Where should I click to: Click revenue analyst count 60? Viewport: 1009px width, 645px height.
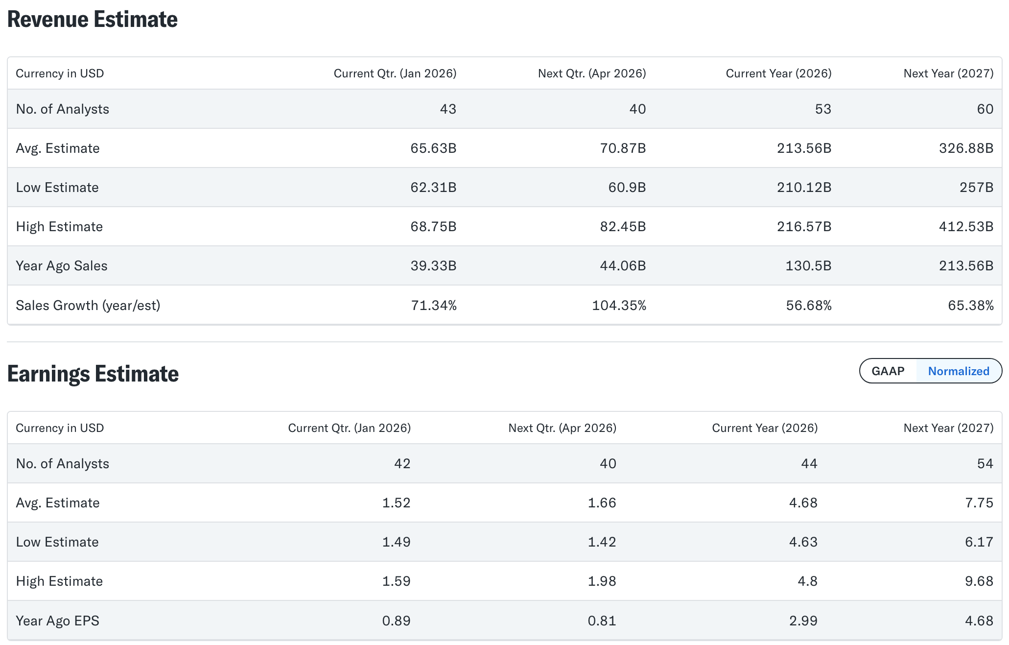(985, 109)
